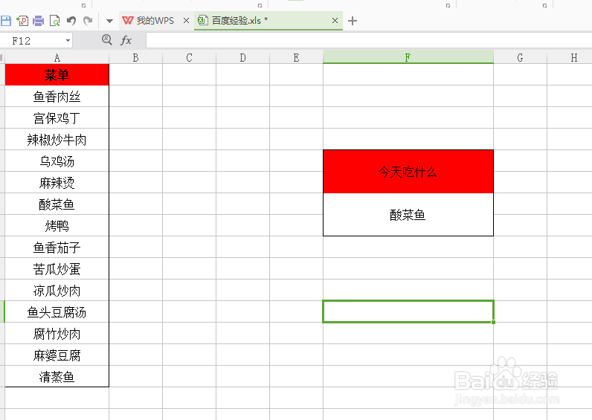
Task: Select column C header
Action: pos(189,58)
